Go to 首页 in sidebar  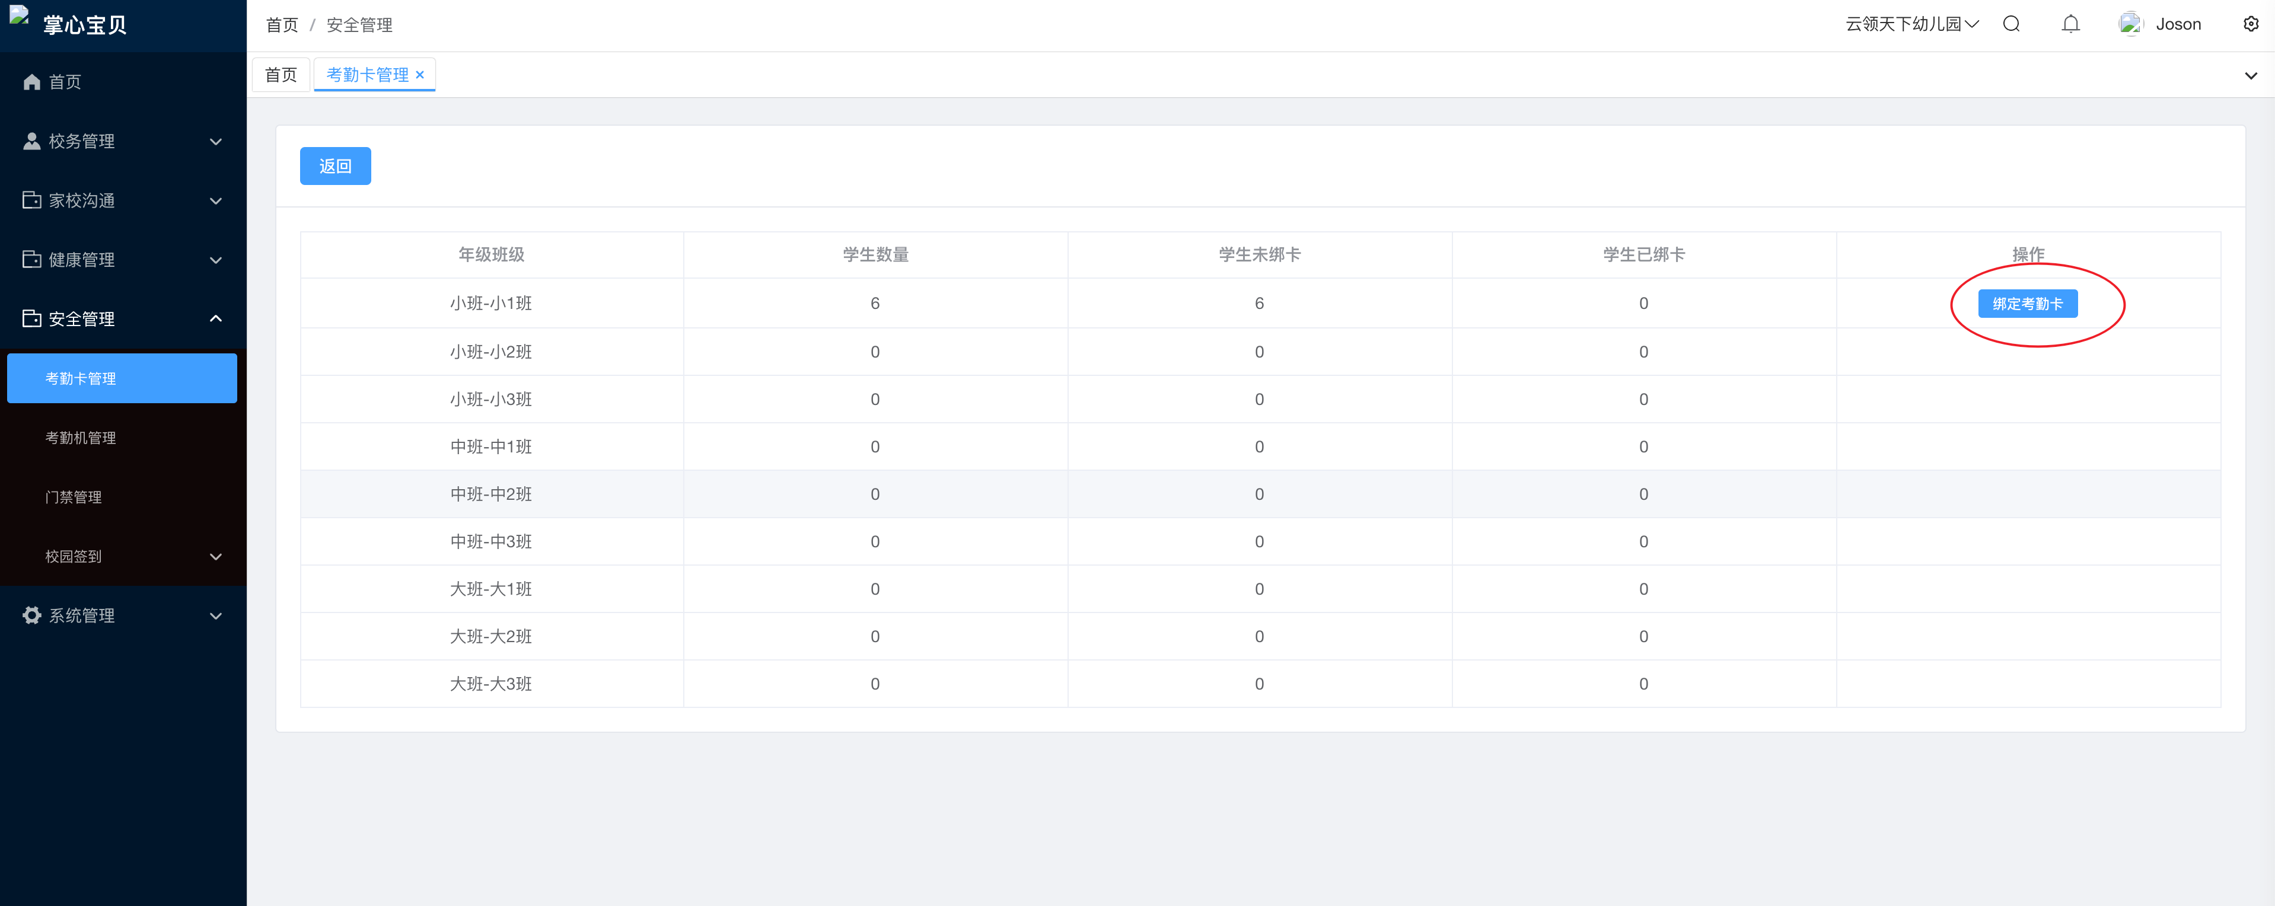click(x=123, y=82)
